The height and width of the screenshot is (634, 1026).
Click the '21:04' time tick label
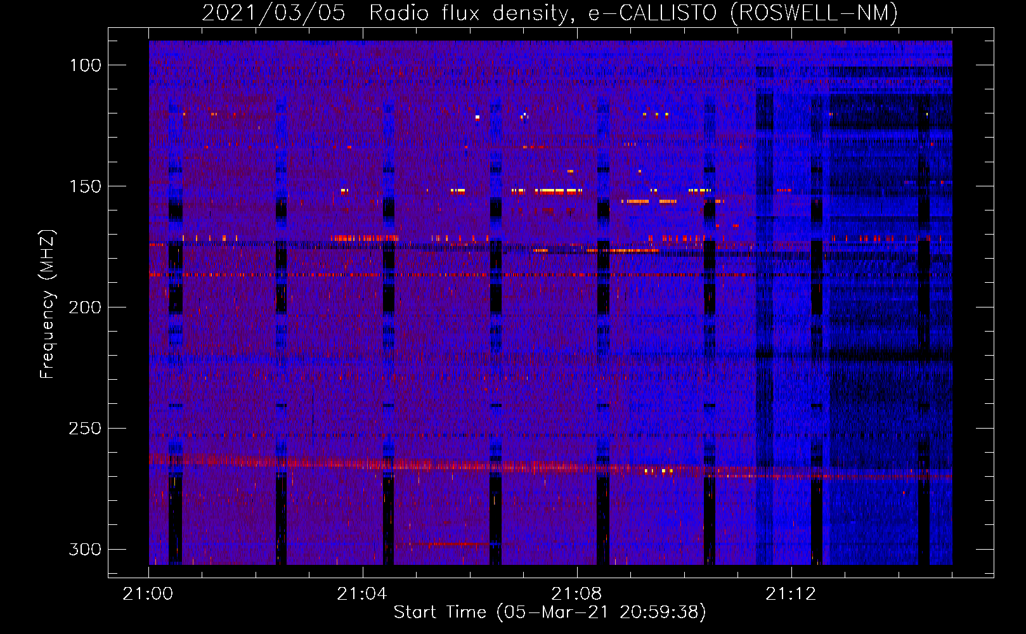pyautogui.click(x=362, y=594)
